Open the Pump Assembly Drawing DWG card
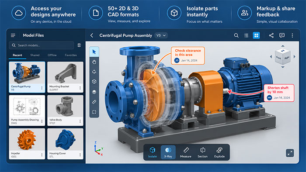 point(27,110)
